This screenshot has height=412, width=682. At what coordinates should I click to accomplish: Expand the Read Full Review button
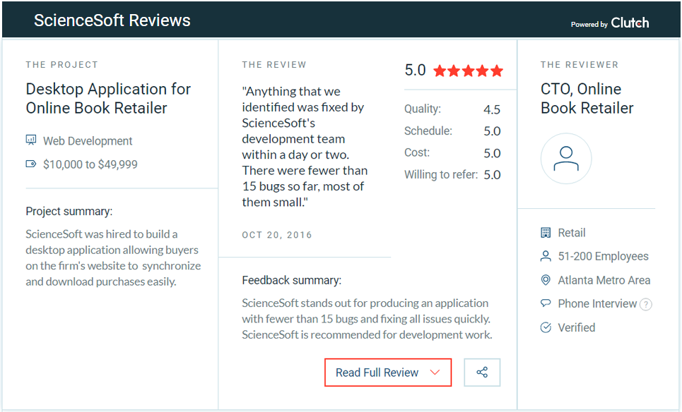pos(387,372)
